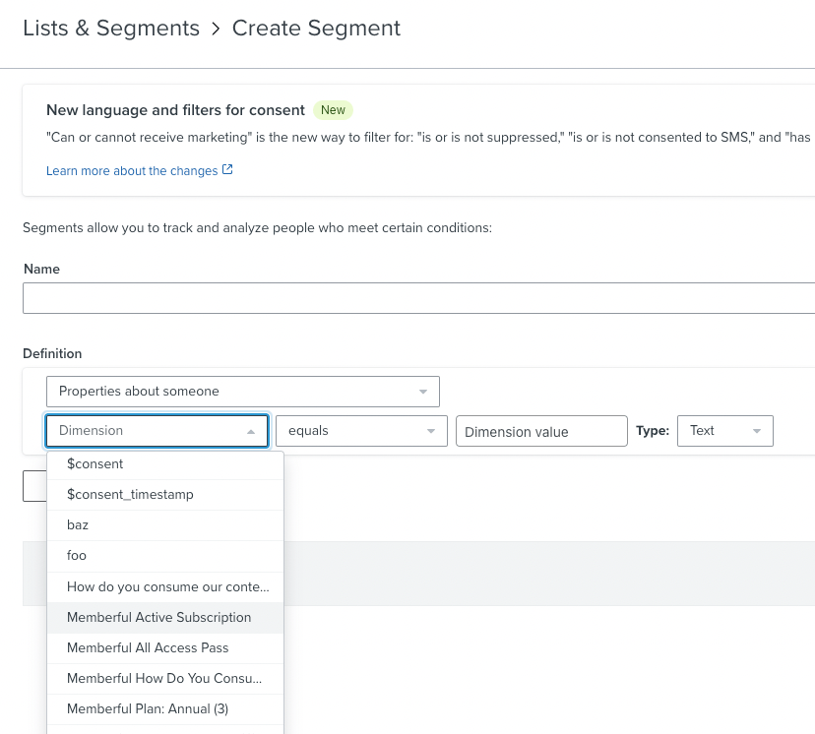Click the green New badge
The image size is (815, 734).
(333, 110)
